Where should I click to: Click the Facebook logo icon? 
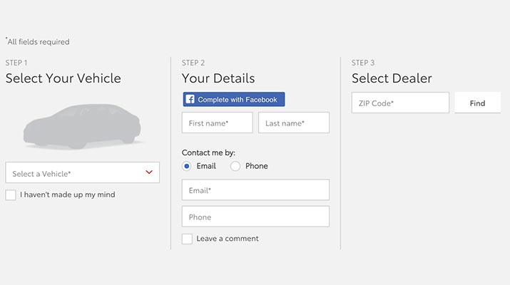(x=190, y=99)
